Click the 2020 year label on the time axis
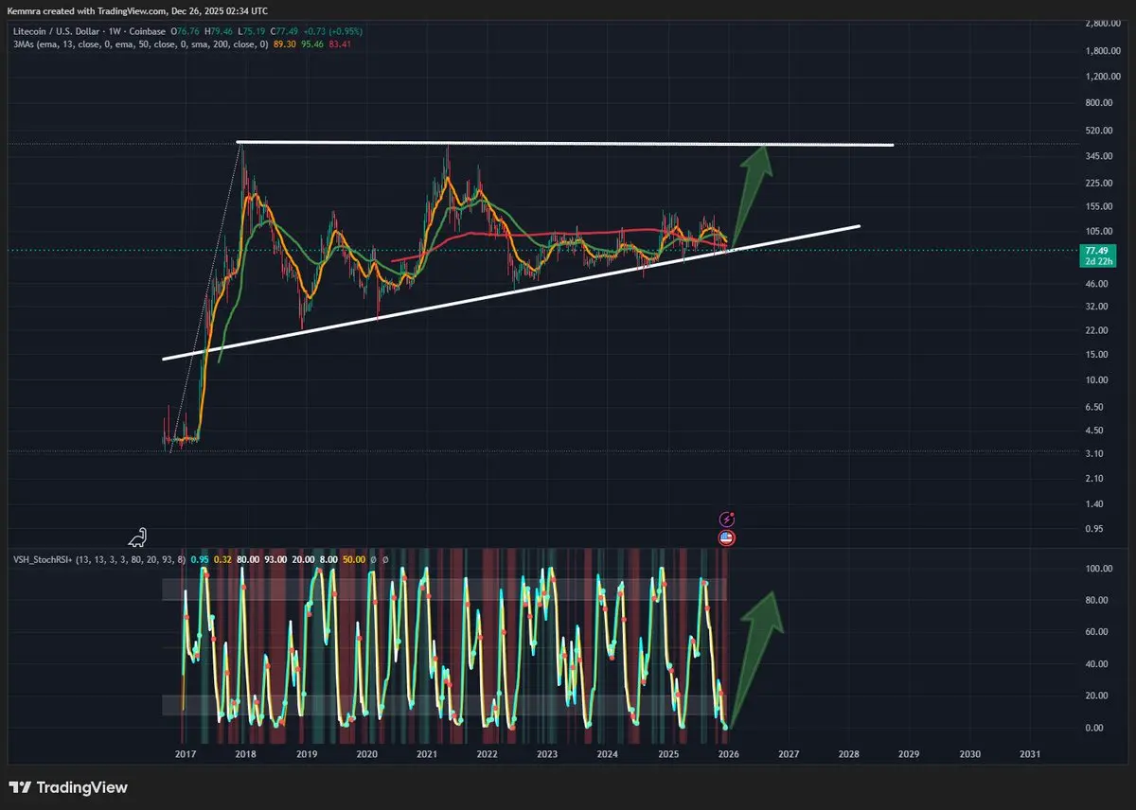This screenshot has height=810, width=1136. 367,754
